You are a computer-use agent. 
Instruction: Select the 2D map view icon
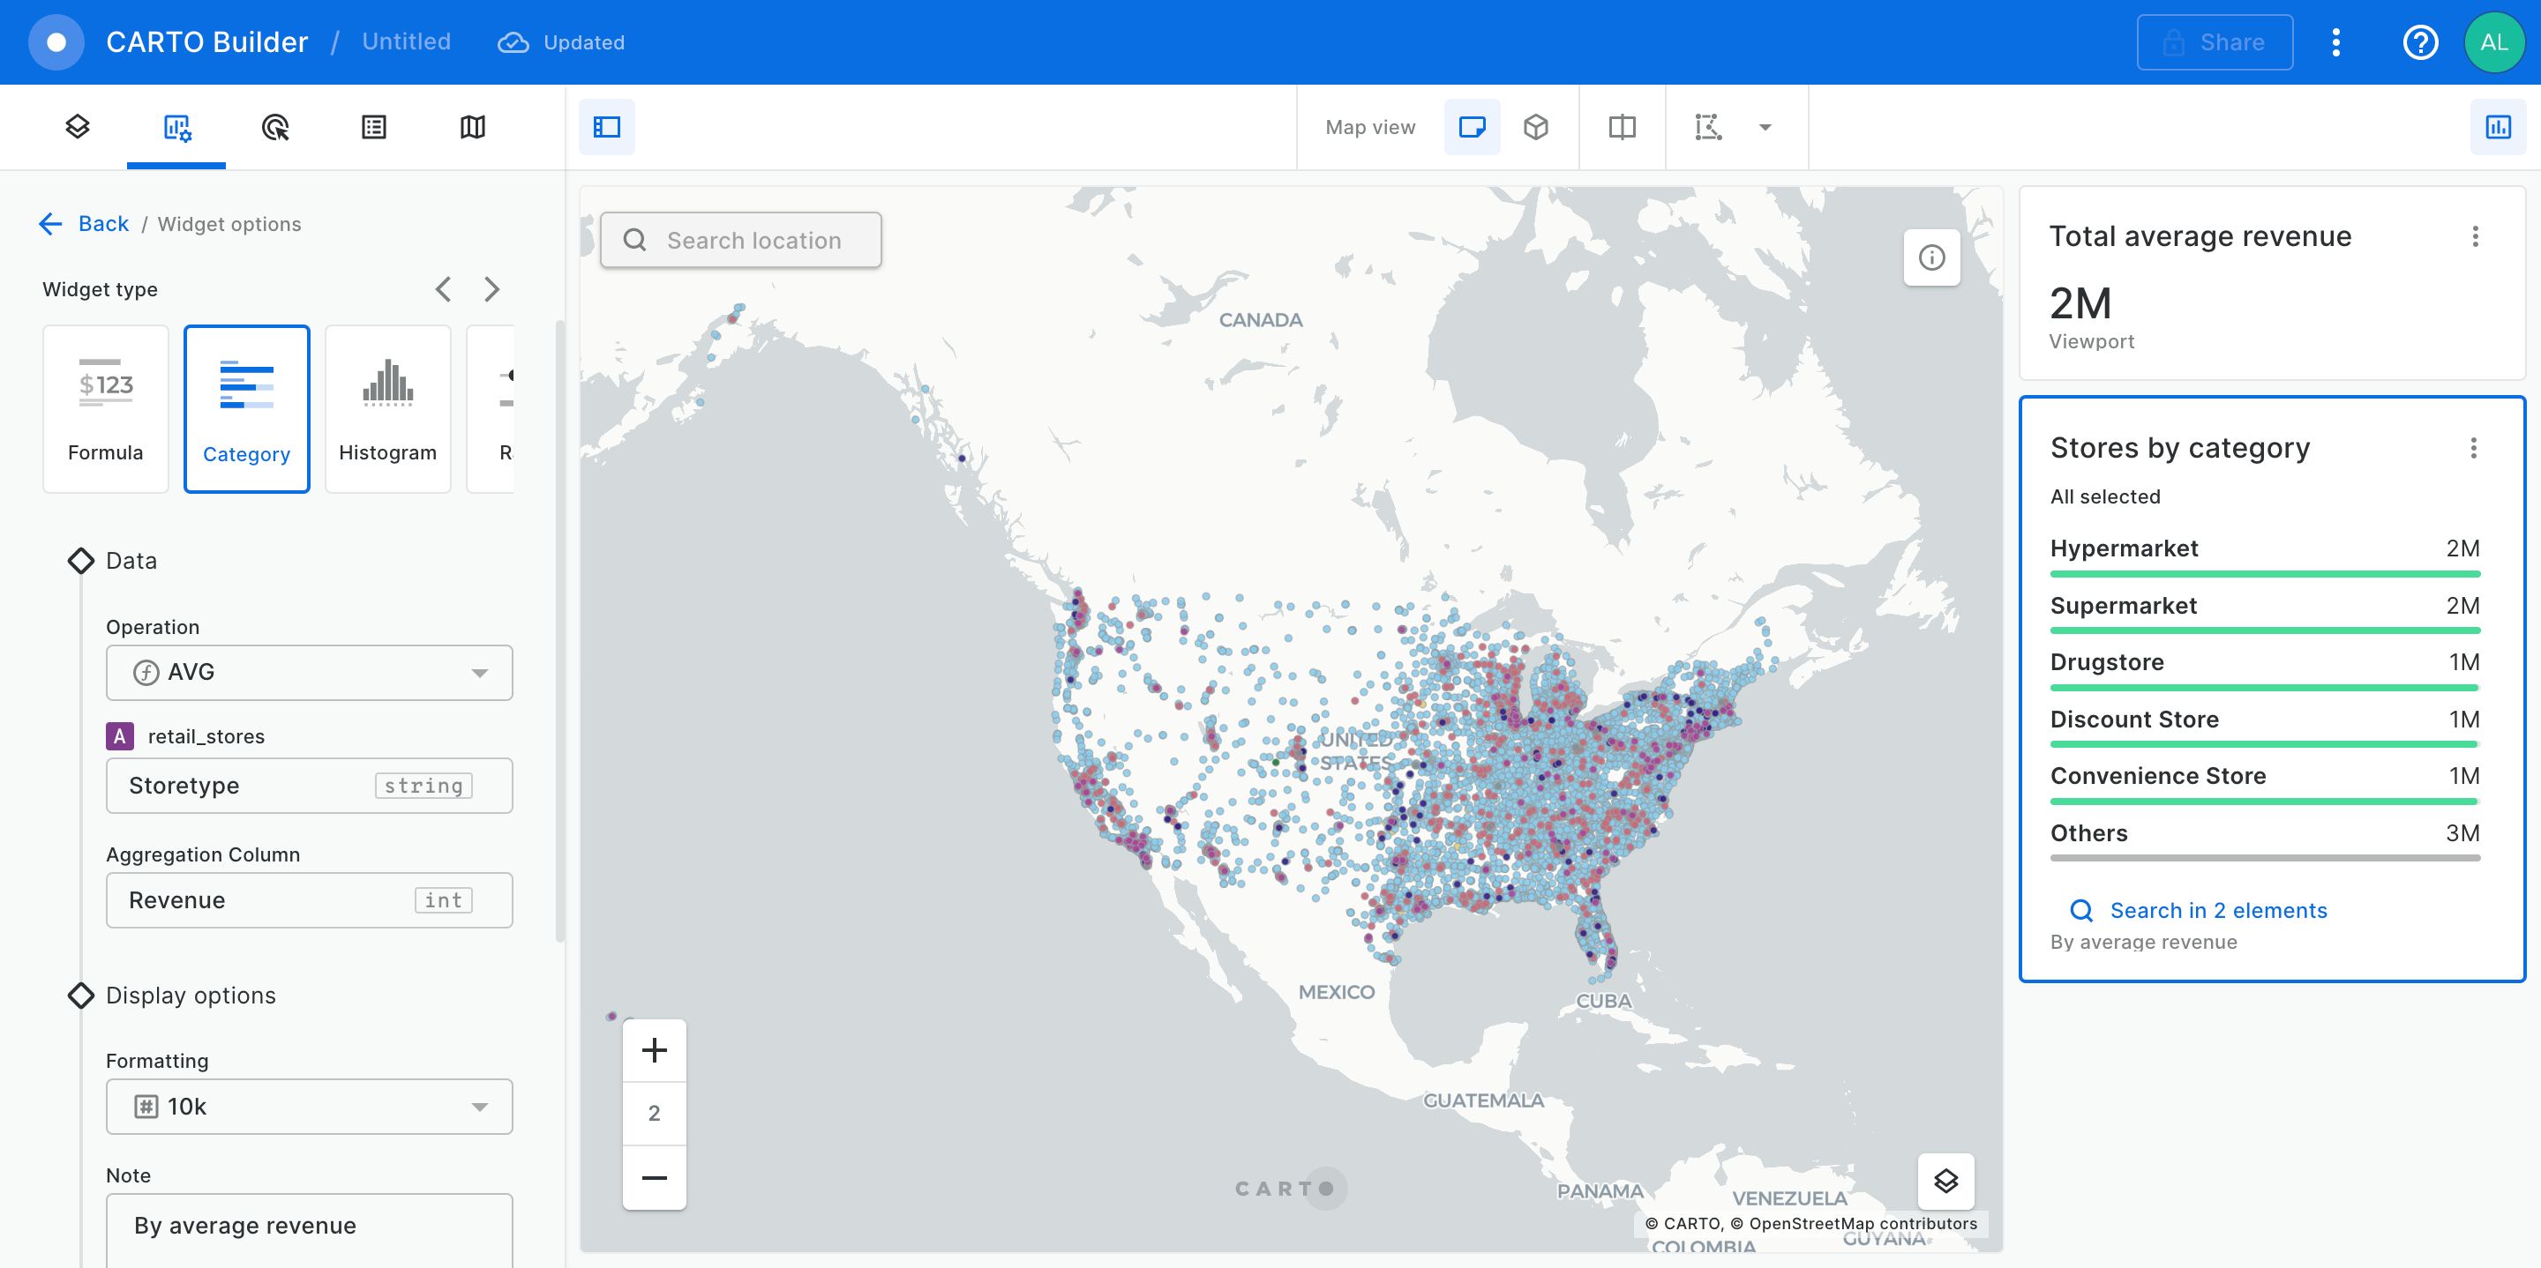click(x=1472, y=127)
